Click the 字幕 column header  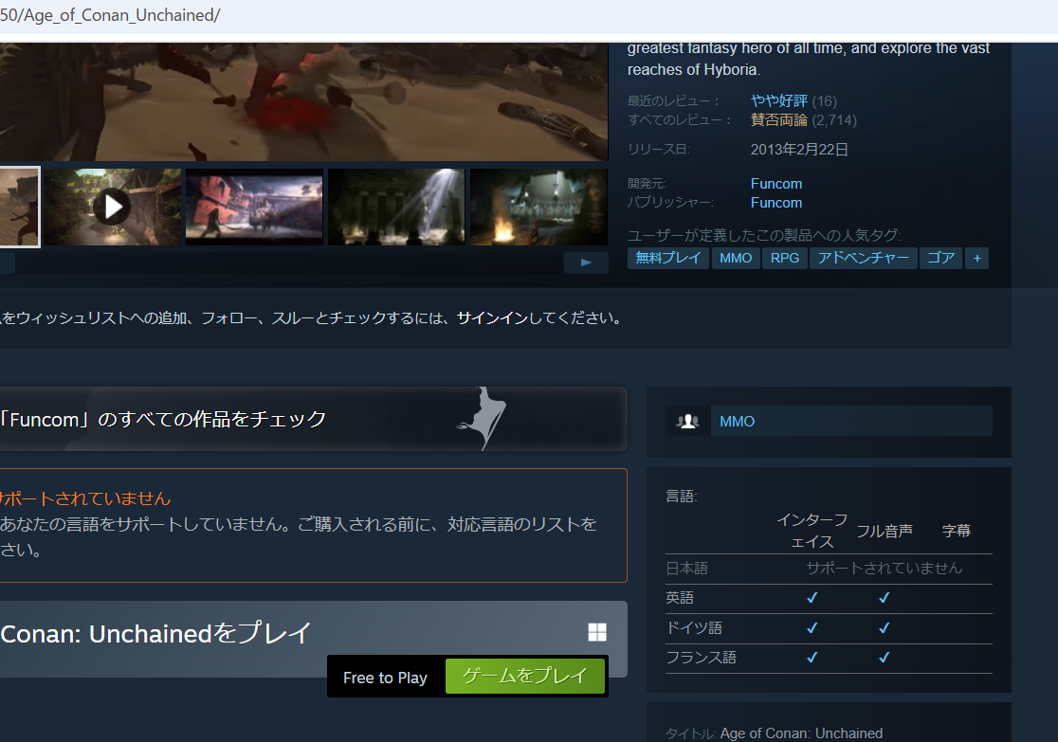(957, 531)
